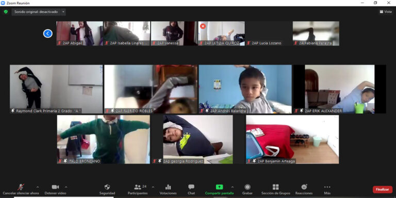Open the Seguridad shield menu

point(107,189)
